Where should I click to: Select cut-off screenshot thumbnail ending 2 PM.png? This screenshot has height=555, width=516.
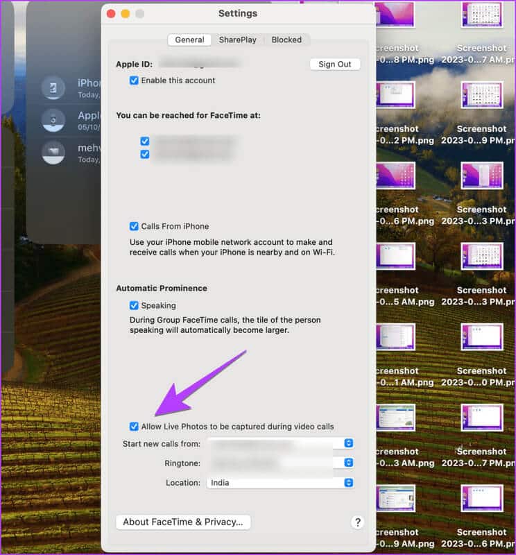pyautogui.click(x=395, y=95)
